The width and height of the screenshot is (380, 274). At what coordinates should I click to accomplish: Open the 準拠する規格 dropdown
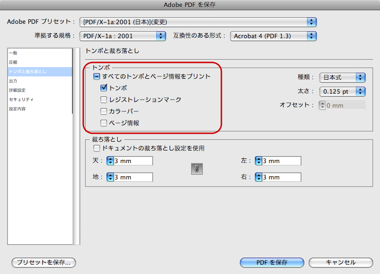(123, 36)
